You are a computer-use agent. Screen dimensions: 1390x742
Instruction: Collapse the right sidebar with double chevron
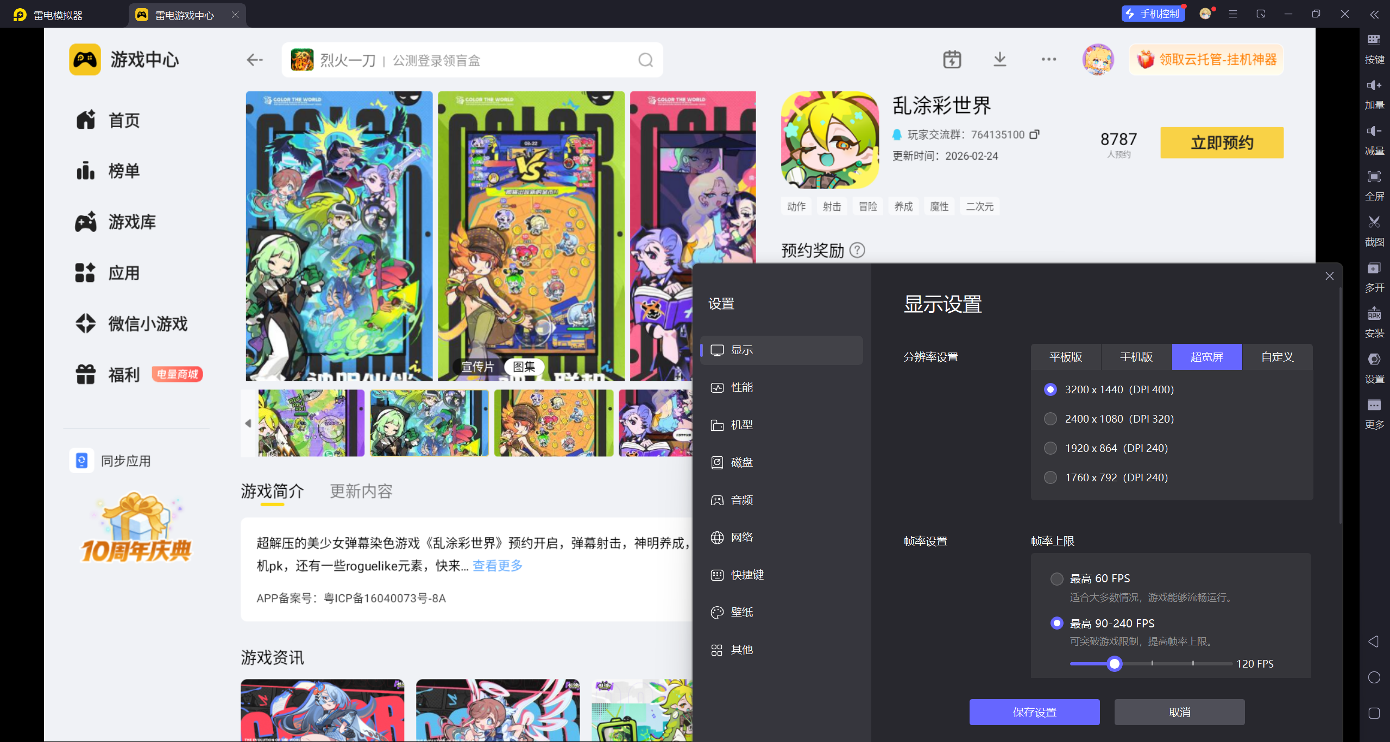[1374, 15]
